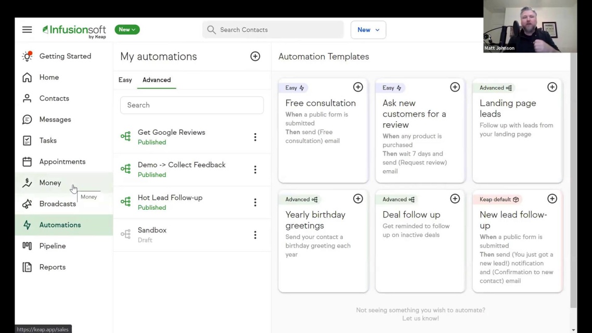Click the Automations lightning bolt icon

pos(27,225)
